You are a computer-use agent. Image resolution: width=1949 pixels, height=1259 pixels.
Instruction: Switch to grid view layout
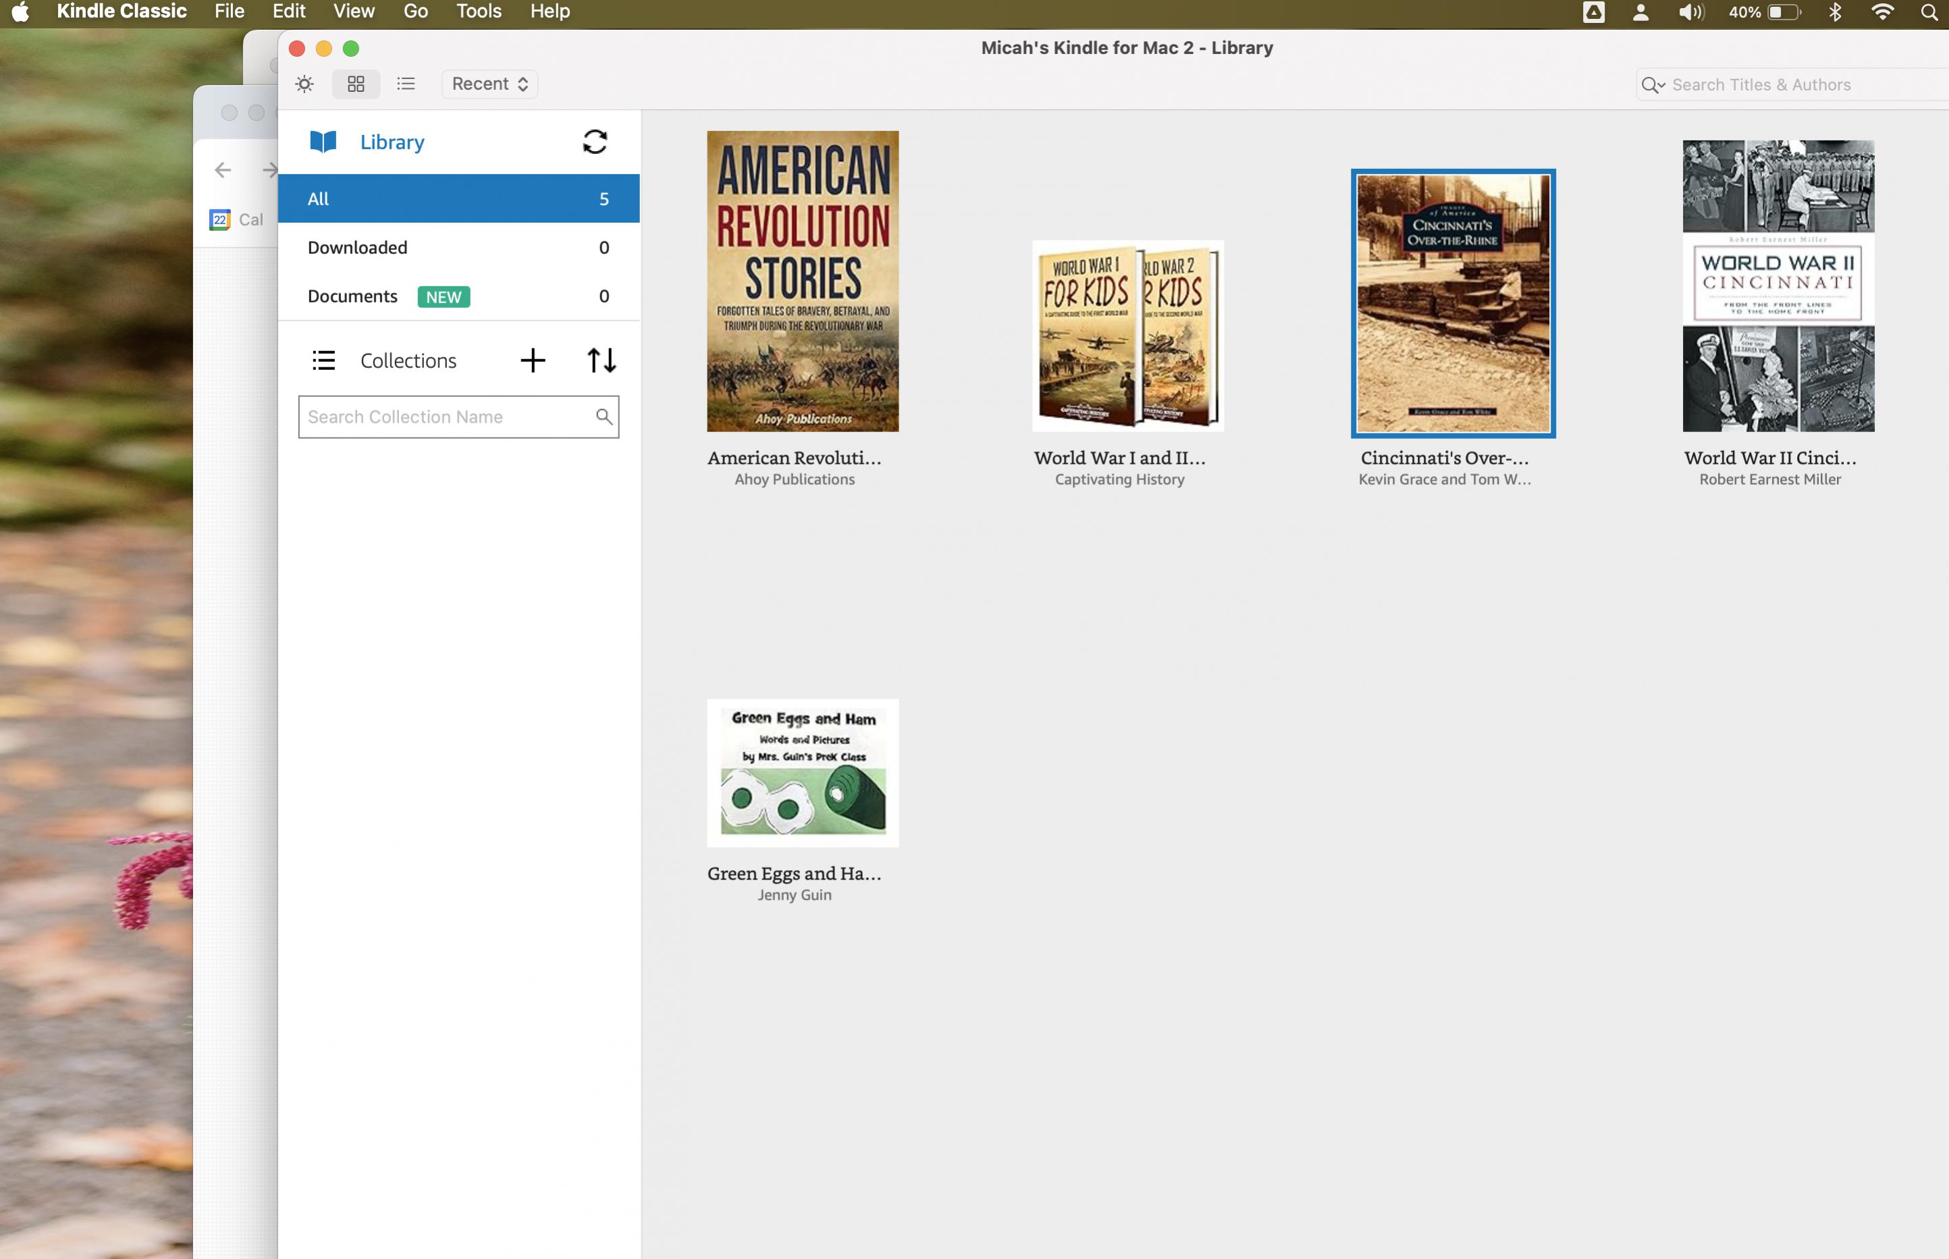356,84
